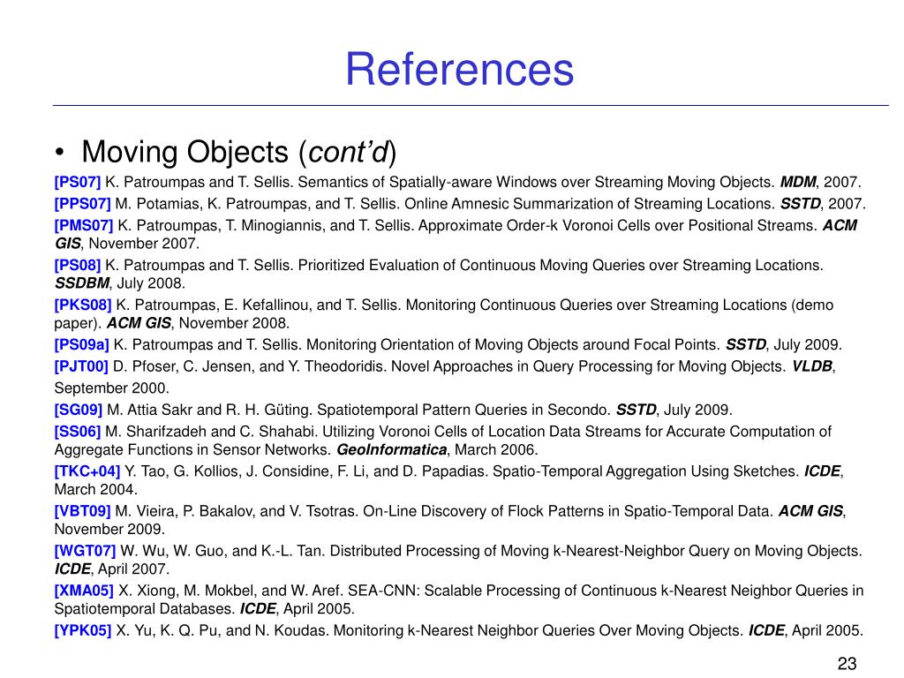The height and width of the screenshot is (678, 904).
Task: Click the [PJT00] citation key
Action: (81, 366)
